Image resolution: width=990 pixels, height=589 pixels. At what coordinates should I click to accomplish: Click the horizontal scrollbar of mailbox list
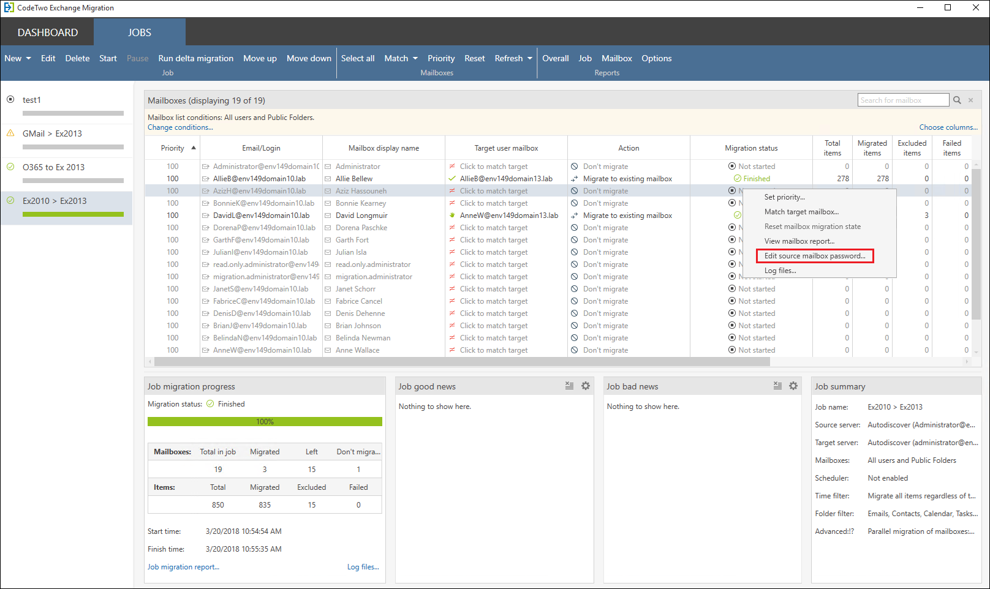pos(462,362)
